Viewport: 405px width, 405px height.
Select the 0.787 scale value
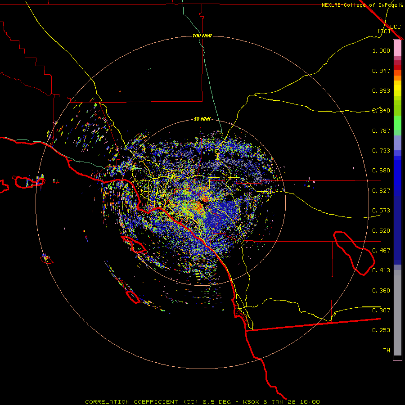381,130
